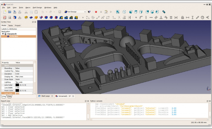Click the Draft feature icon

point(56,17)
